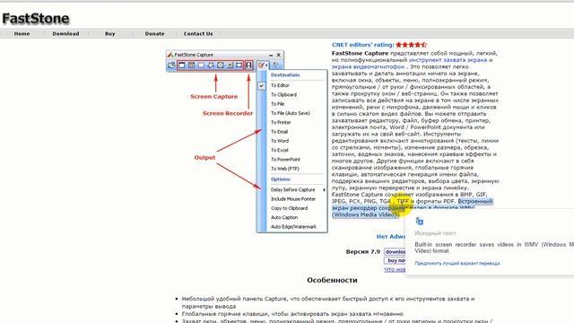
Task: Toggle the To Editor checkmark
Action: pos(261,86)
